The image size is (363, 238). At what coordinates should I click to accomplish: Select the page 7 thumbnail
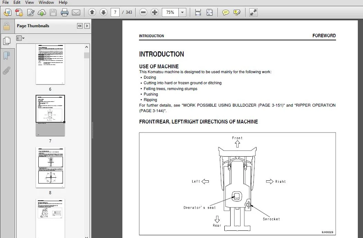click(50, 116)
